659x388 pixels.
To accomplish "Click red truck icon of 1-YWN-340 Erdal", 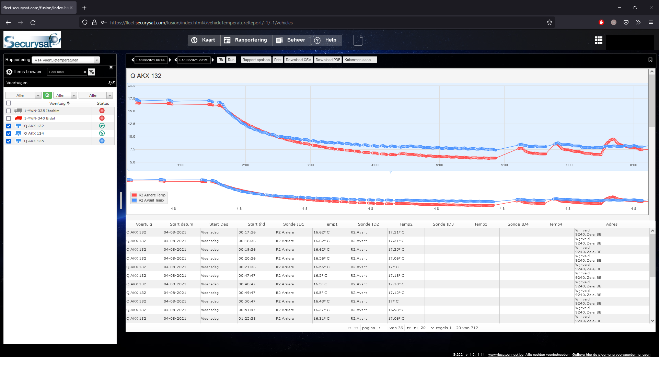I will [x=18, y=118].
